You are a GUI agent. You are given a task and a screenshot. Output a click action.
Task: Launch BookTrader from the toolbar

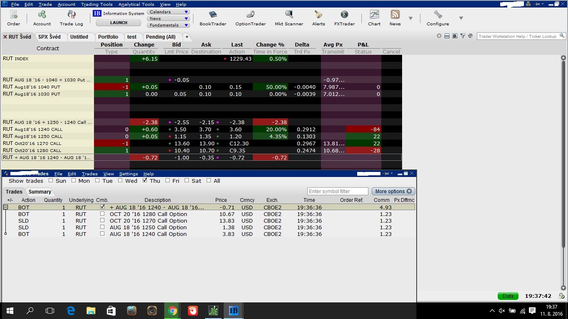point(213,18)
